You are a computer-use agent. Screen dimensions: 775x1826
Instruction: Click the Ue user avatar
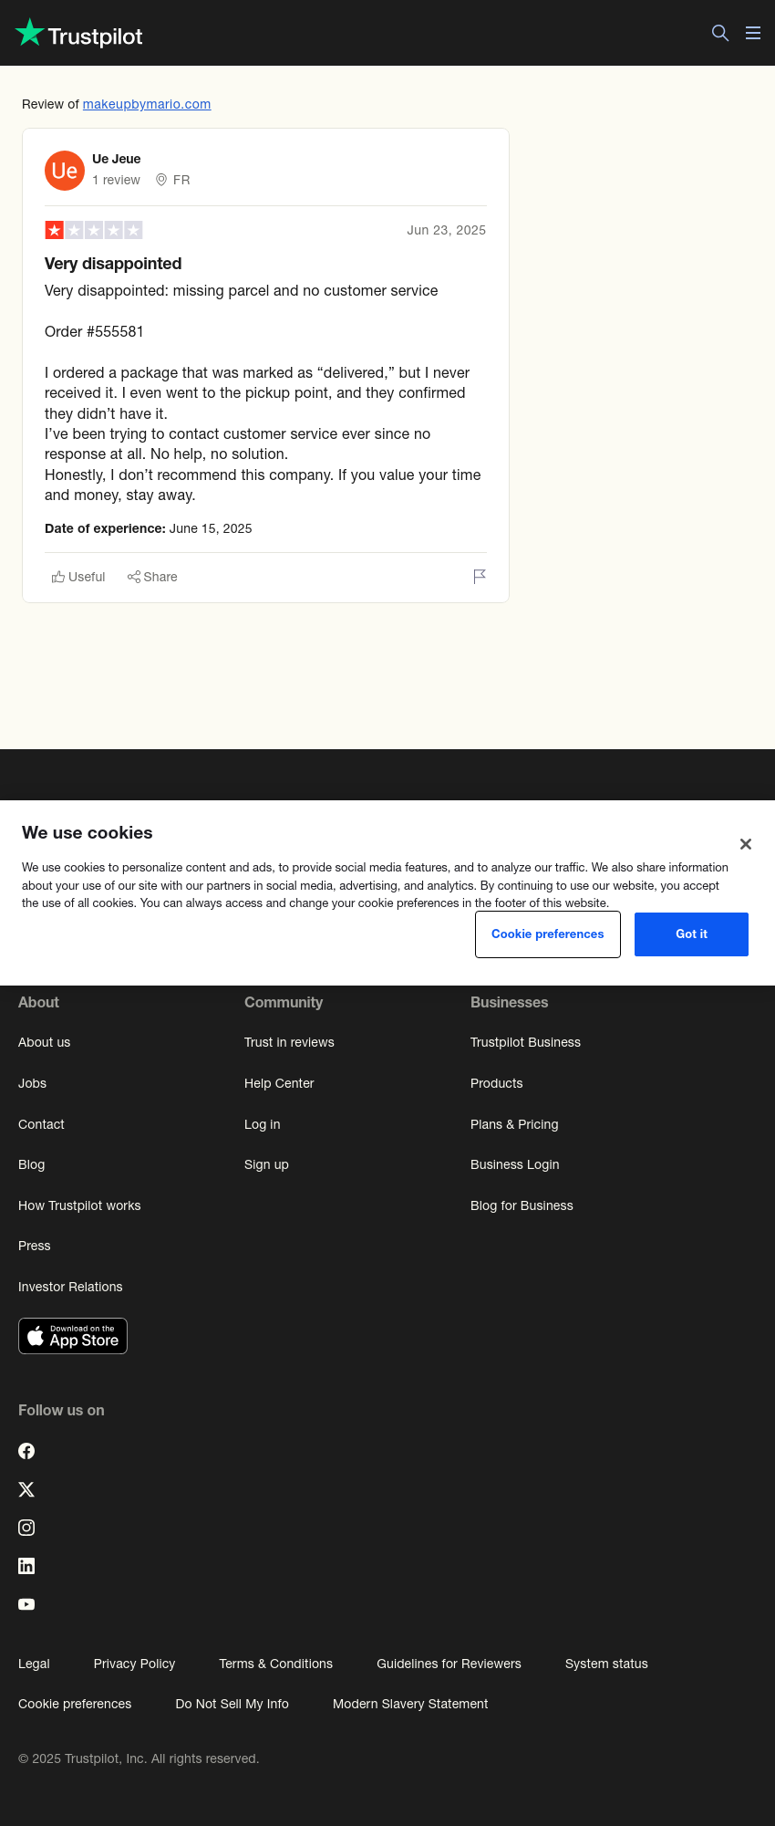(65, 171)
